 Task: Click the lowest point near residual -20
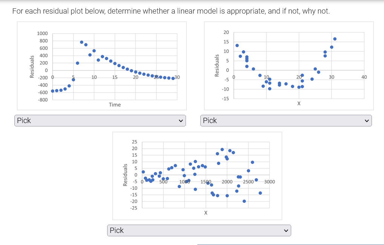(x=243, y=201)
